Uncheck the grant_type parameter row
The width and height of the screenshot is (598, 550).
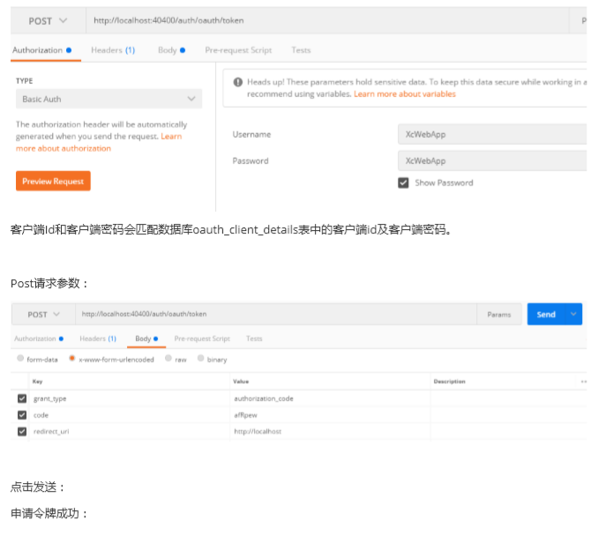coord(22,398)
